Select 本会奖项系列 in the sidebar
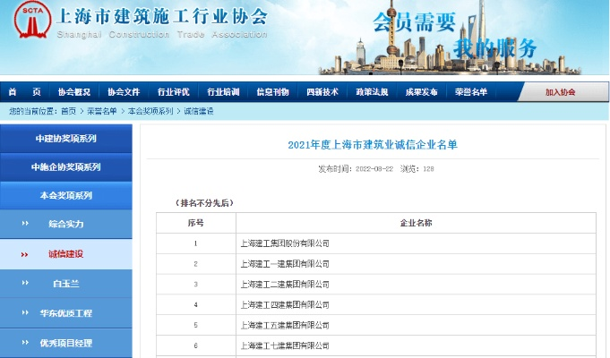Image resolution: width=610 pixels, height=358 pixels. point(66,195)
